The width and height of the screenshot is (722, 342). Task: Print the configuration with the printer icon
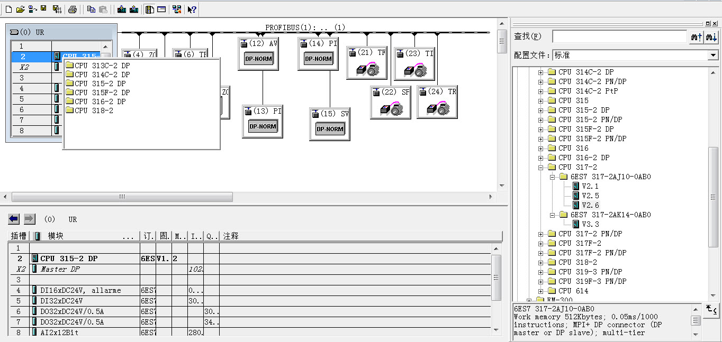click(73, 9)
